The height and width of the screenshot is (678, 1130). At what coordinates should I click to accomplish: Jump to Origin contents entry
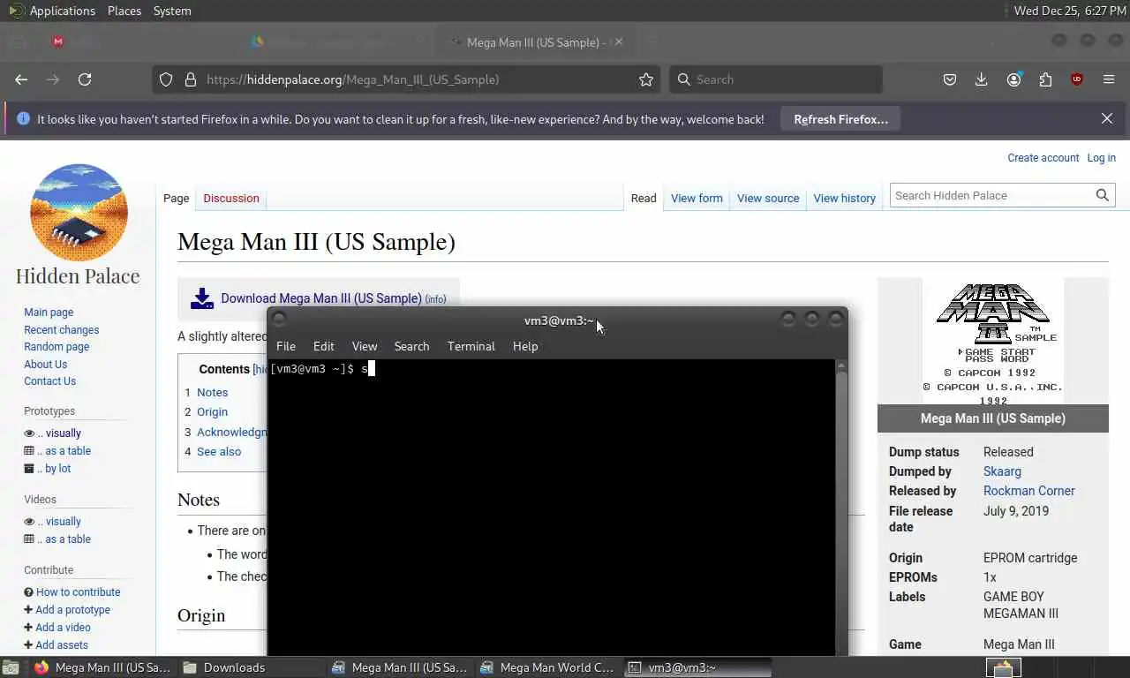[x=212, y=412]
